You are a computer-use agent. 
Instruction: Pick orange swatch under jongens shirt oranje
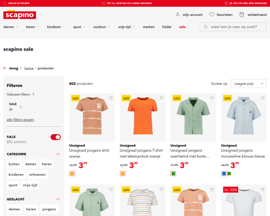(72, 173)
